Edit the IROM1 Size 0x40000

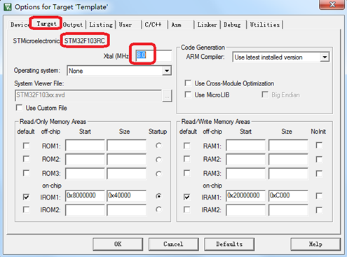(127, 195)
